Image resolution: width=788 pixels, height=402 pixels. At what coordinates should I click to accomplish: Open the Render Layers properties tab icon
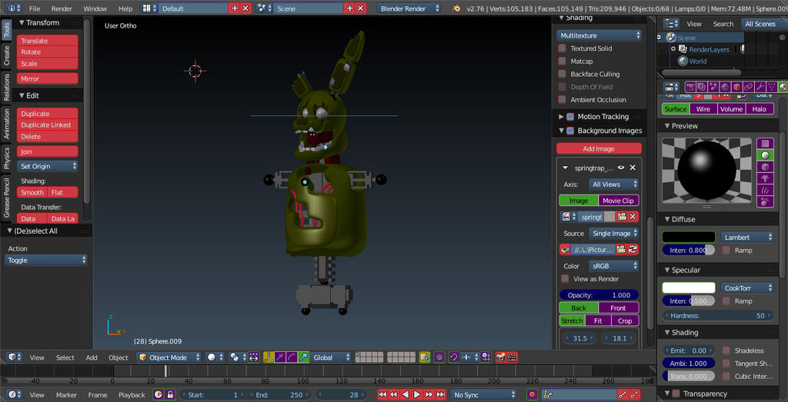[x=702, y=87]
